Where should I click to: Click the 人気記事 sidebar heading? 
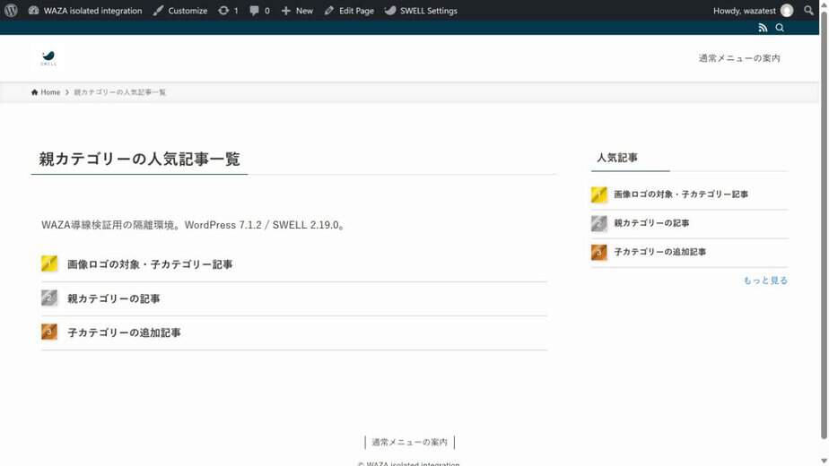click(617, 158)
